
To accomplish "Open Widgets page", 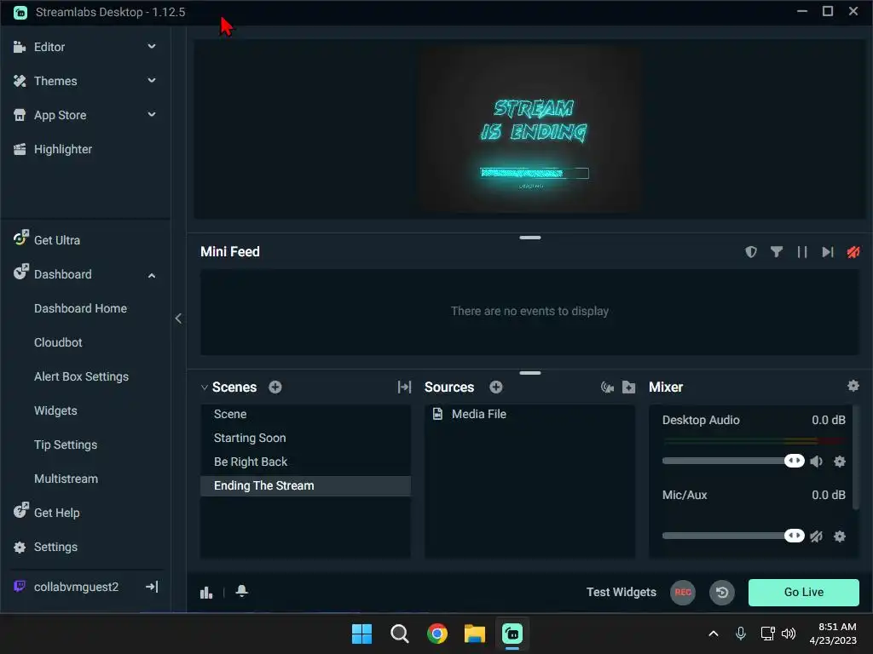I will (x=55, y=410).
